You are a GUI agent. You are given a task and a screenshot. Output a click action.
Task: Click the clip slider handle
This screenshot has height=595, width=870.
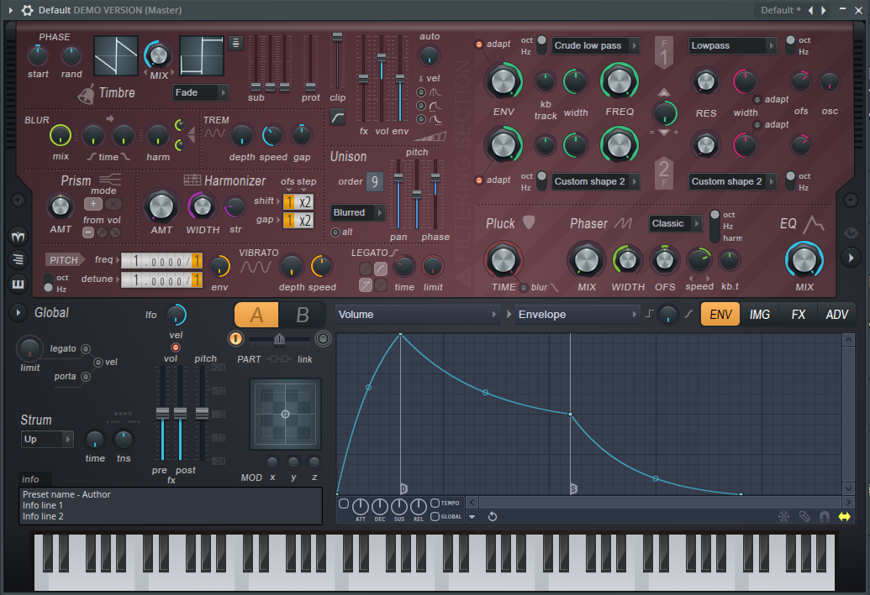(337, 37)
